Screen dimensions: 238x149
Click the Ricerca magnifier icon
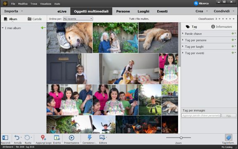pyautogui.click(x=196, y=3)
